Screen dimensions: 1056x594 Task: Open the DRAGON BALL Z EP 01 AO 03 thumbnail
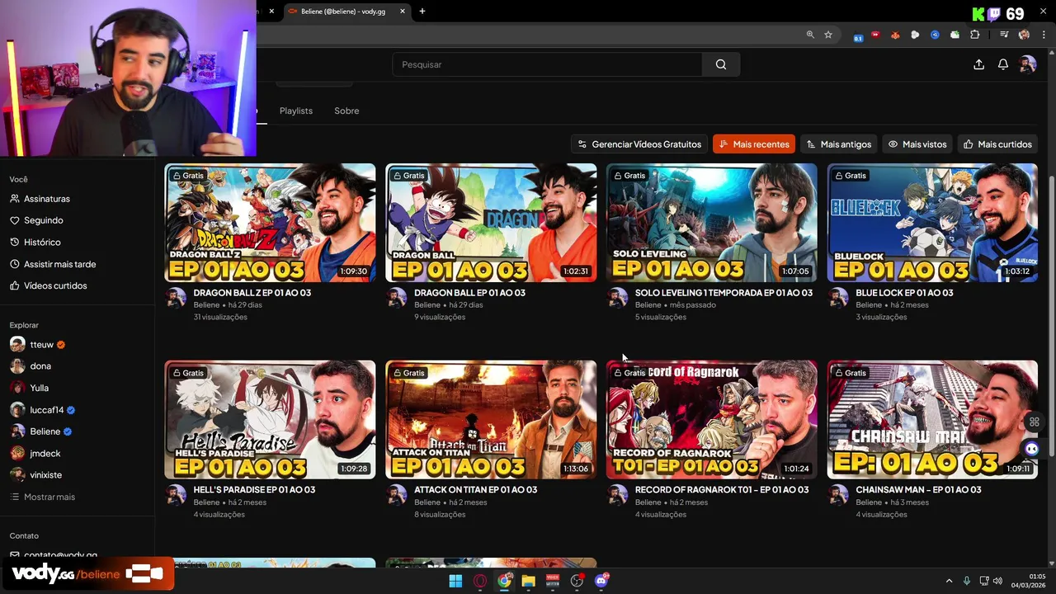(x=270, y=223)
